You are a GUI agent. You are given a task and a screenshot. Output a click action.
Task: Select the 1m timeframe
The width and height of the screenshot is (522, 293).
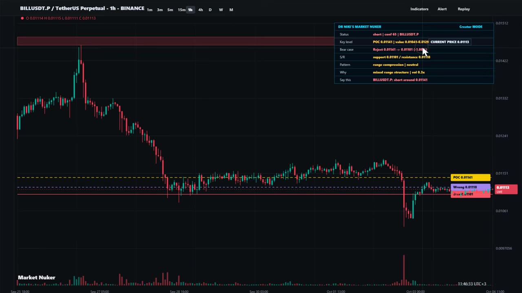pyautogui.click(x=150, y=10)
